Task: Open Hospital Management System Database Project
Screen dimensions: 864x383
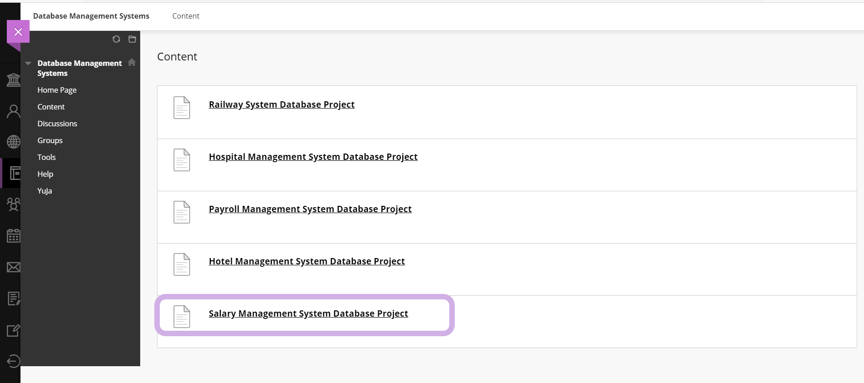Action: (x=313, y=157)
